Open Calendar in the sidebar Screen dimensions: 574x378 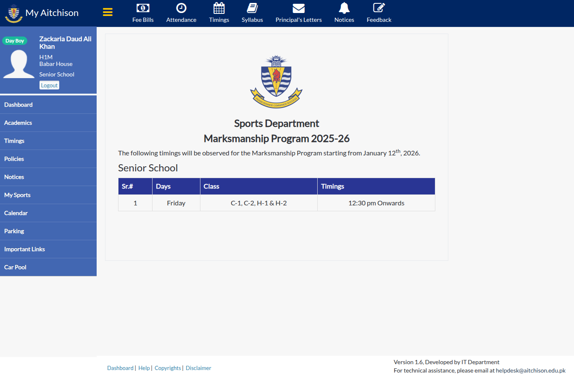click(x=48, y=213)
